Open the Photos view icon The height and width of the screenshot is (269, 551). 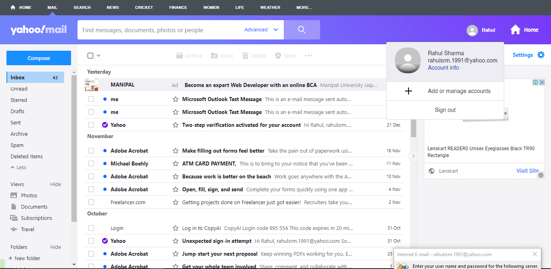[14, 195]
